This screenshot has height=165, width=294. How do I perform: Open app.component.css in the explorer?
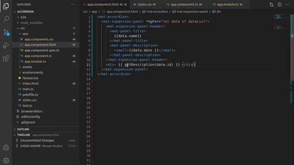[x=39, y=39]
